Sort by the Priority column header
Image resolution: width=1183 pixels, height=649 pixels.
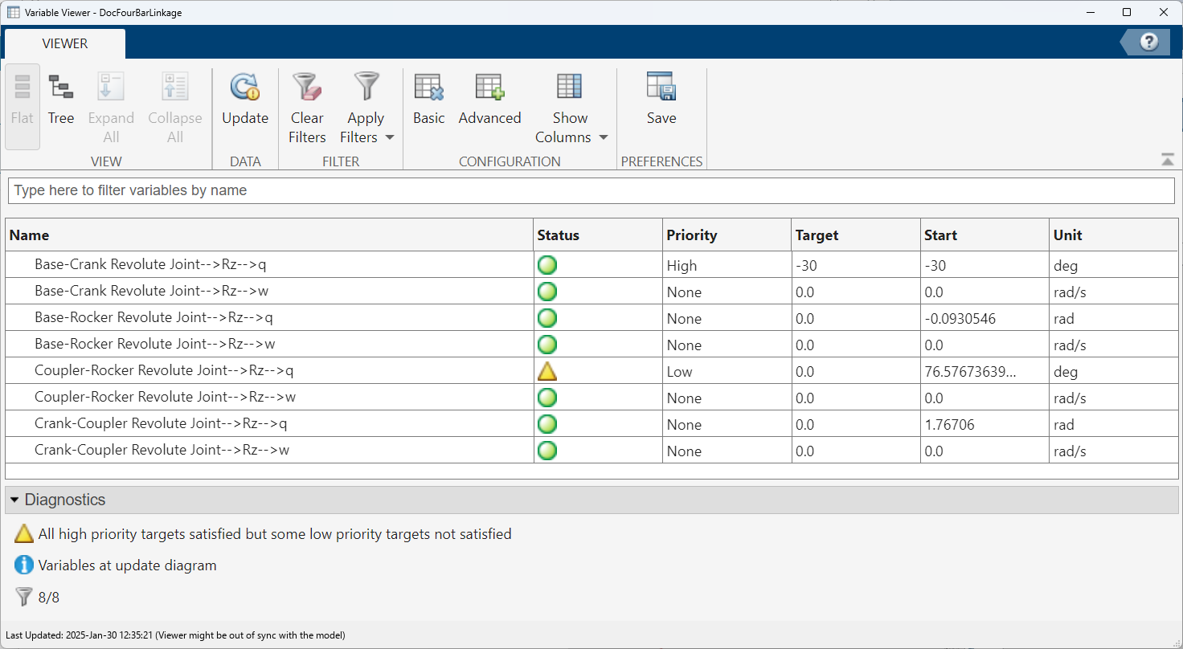691,235
